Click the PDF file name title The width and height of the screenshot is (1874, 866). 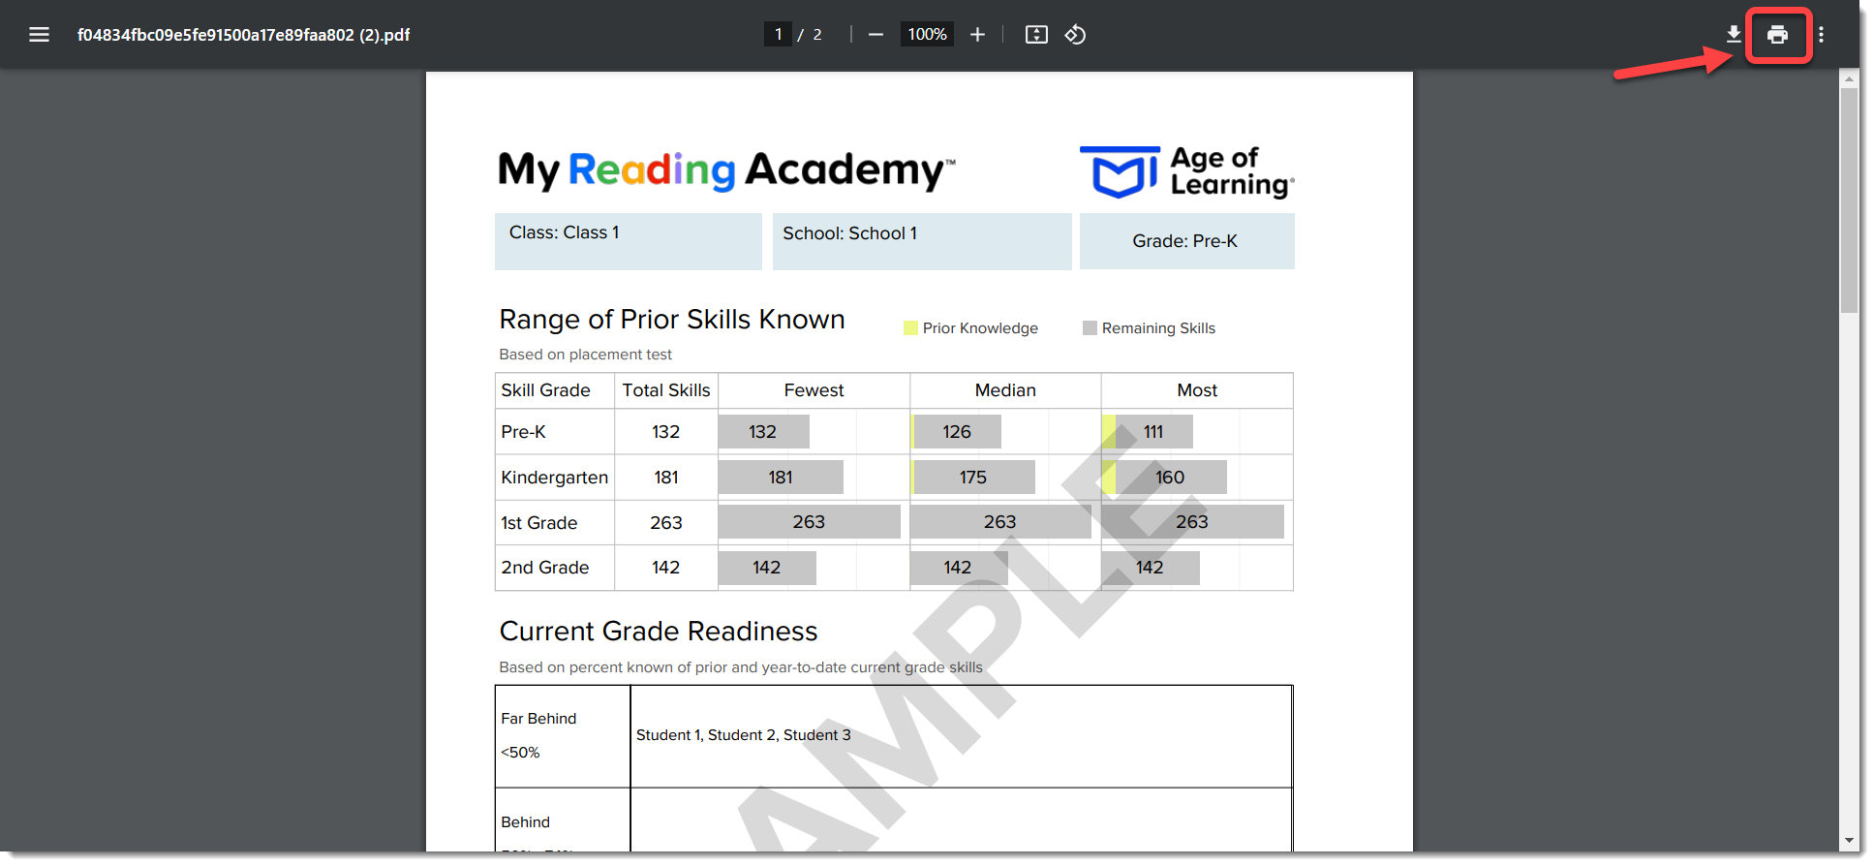click(x=243, y=35)
